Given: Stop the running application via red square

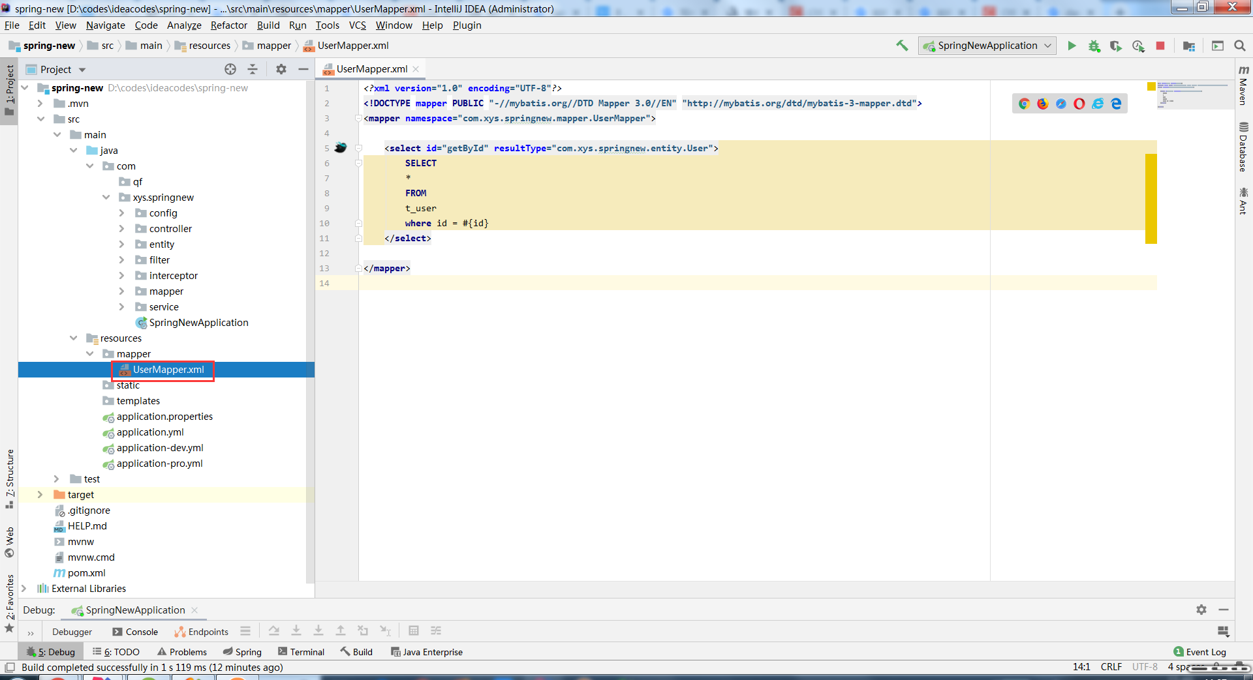Looking at the screenshot, I should pyautogui.click(x=1160, y=46).
